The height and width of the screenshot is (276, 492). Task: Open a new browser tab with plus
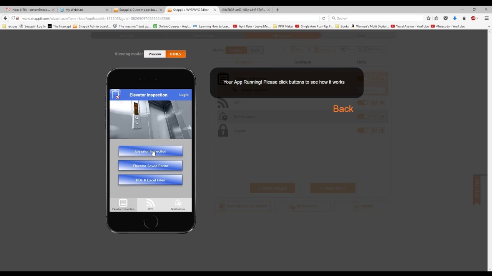(278, 10)
